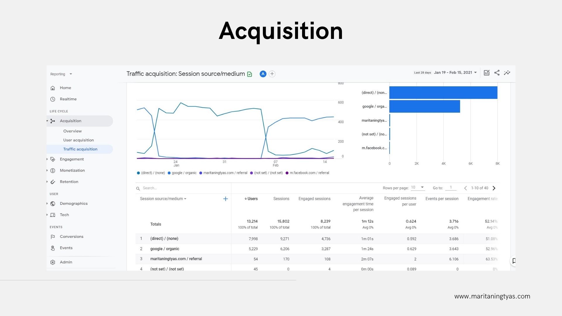Screen dimensions: 562x316
Task: Click the Realtime clock icon
Action: 53,99
